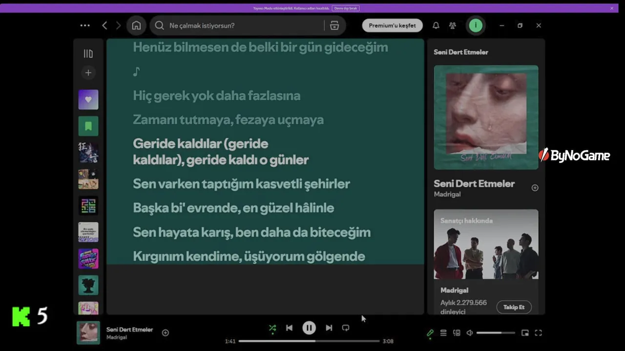Open the rainbow maze playlist cover
Viewport: 625px width, 351px height.
[88, 206]
